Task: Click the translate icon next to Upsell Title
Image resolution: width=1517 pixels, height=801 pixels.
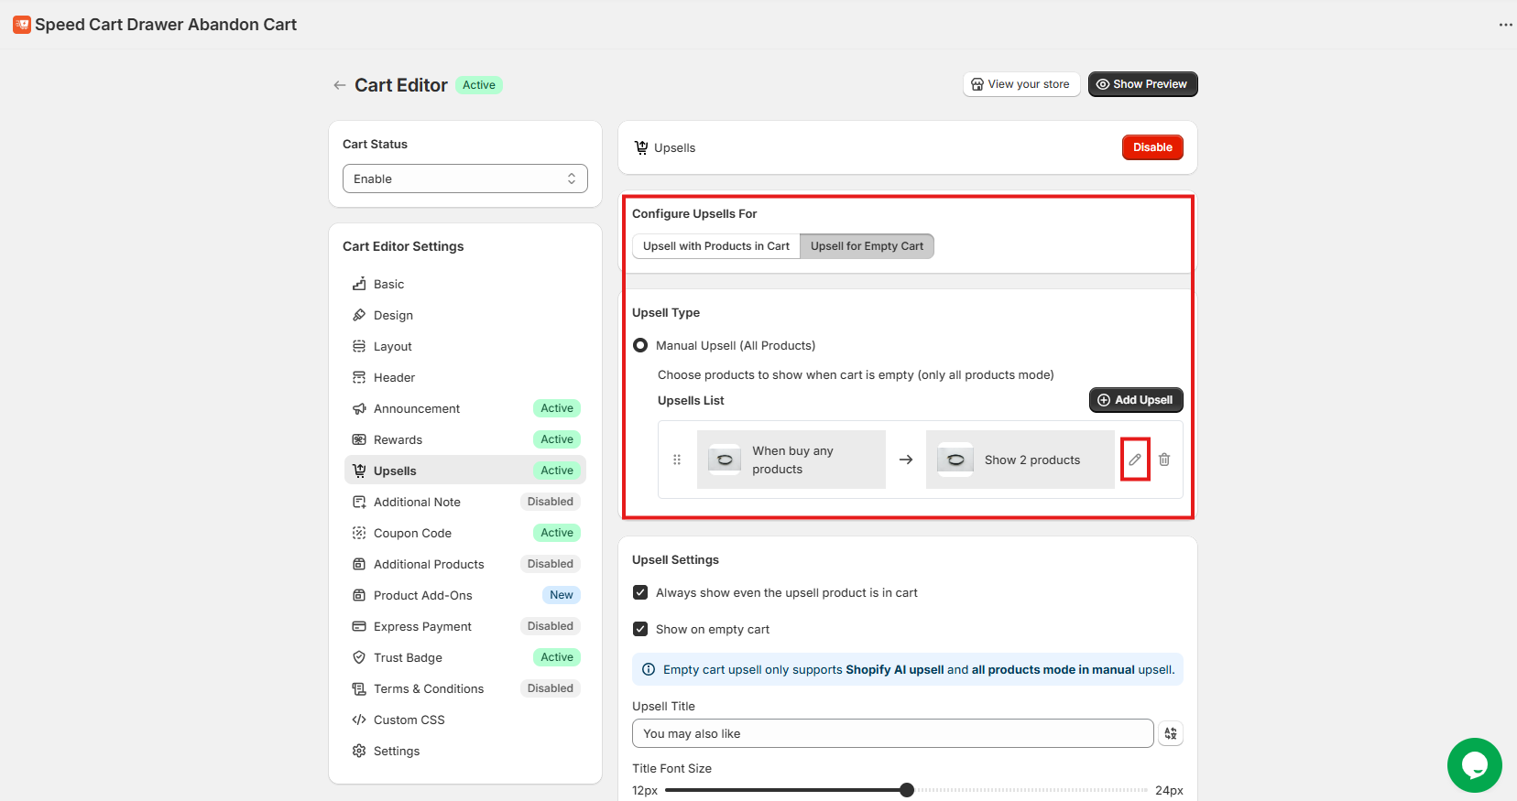Action: (1171, 733)
